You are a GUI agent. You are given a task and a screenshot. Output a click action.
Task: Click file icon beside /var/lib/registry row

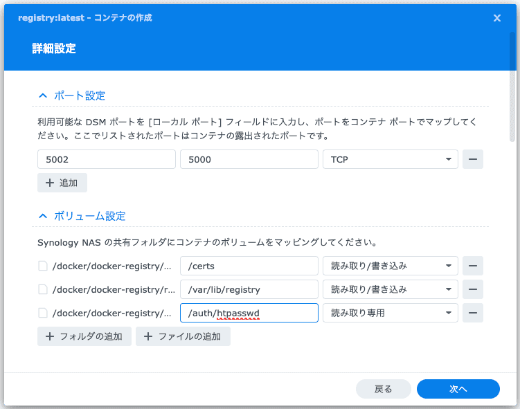[x=43, y=289]
